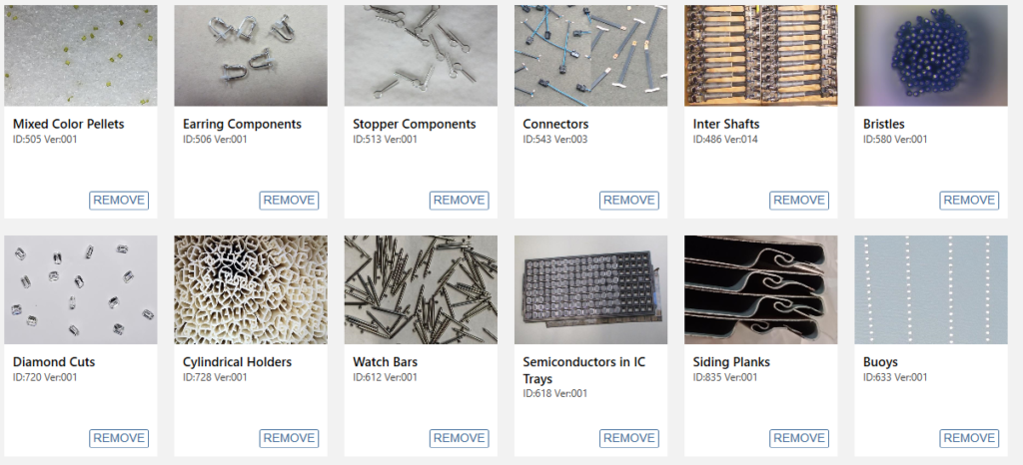Select the Earring Components preview image
The height and width of the screenshot is (465, 1023).
click(x=251, y=55)
